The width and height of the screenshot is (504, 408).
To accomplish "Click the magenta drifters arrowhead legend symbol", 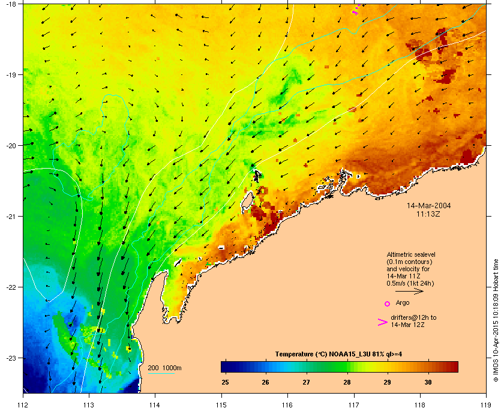I will pyautogui.click(x=383, y=322).
